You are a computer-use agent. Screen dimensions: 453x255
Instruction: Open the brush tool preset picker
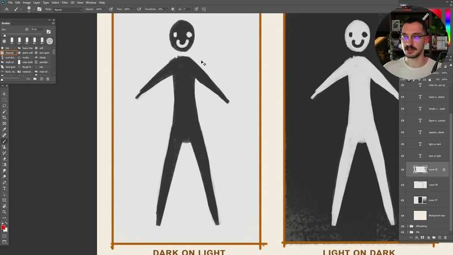click(x=17, y=9)
